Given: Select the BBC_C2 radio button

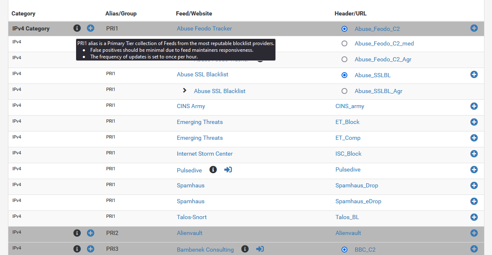Looking at the screenshot, I should click(344, 250).
